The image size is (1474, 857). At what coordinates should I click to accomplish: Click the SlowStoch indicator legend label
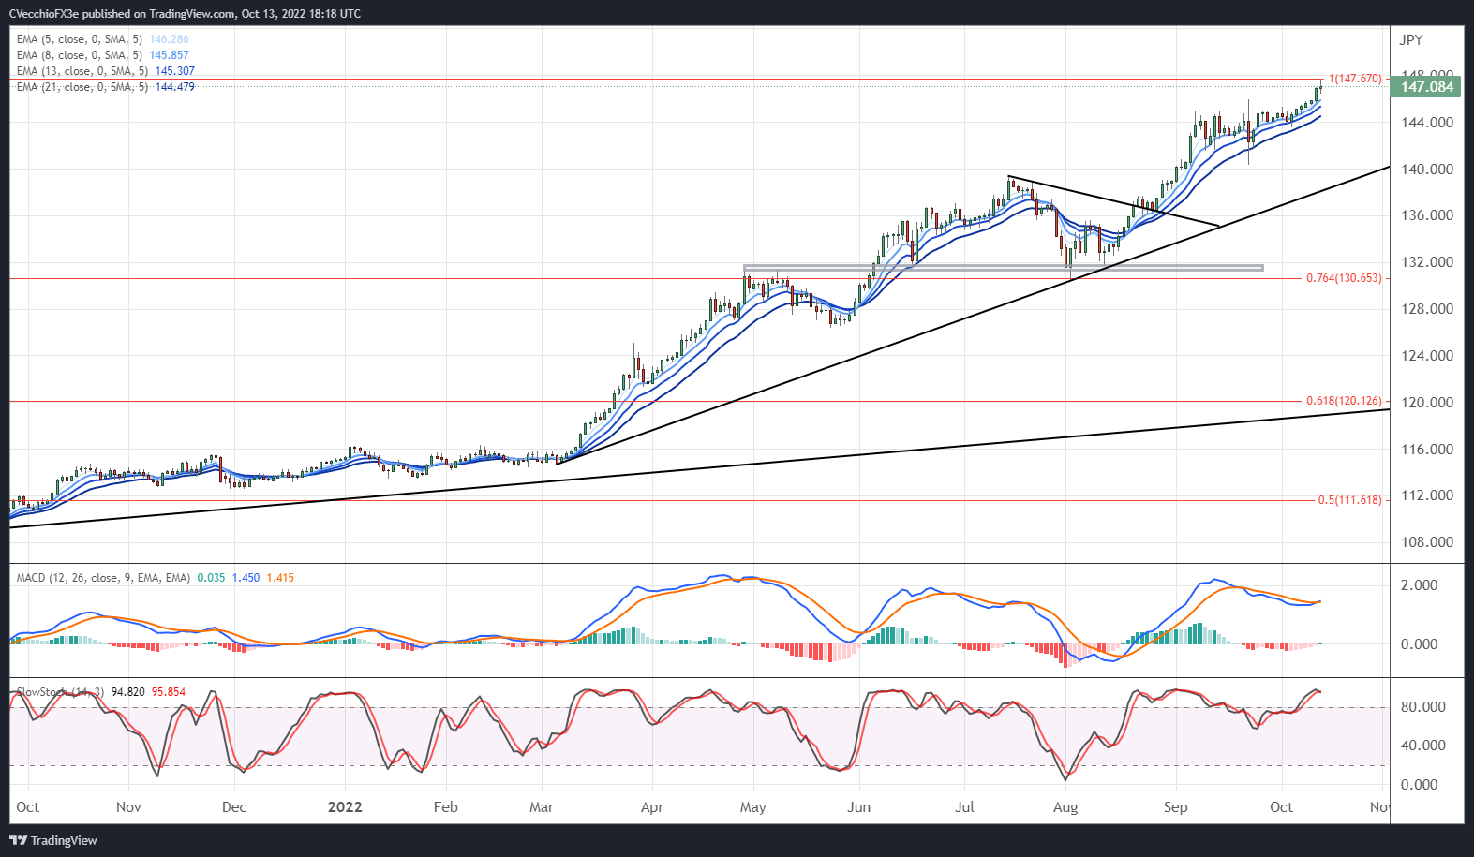point(61,692)
